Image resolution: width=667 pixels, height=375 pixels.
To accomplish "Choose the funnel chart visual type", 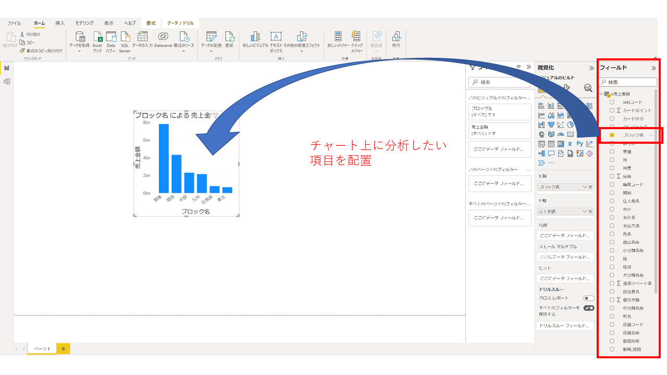I will [551, 125].
